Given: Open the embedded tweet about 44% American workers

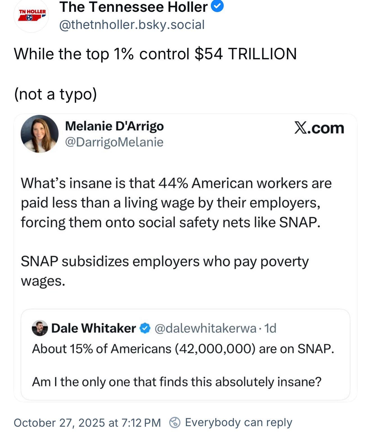Looking at the screenshot, I should click(x=176, y=202).
